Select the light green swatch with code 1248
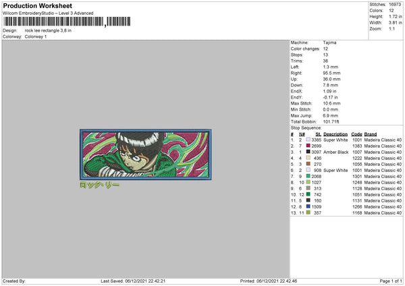 pos(308,182)
